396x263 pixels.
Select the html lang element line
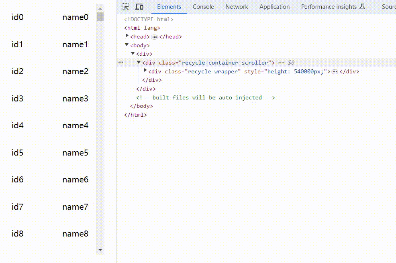tap(142, 28)
